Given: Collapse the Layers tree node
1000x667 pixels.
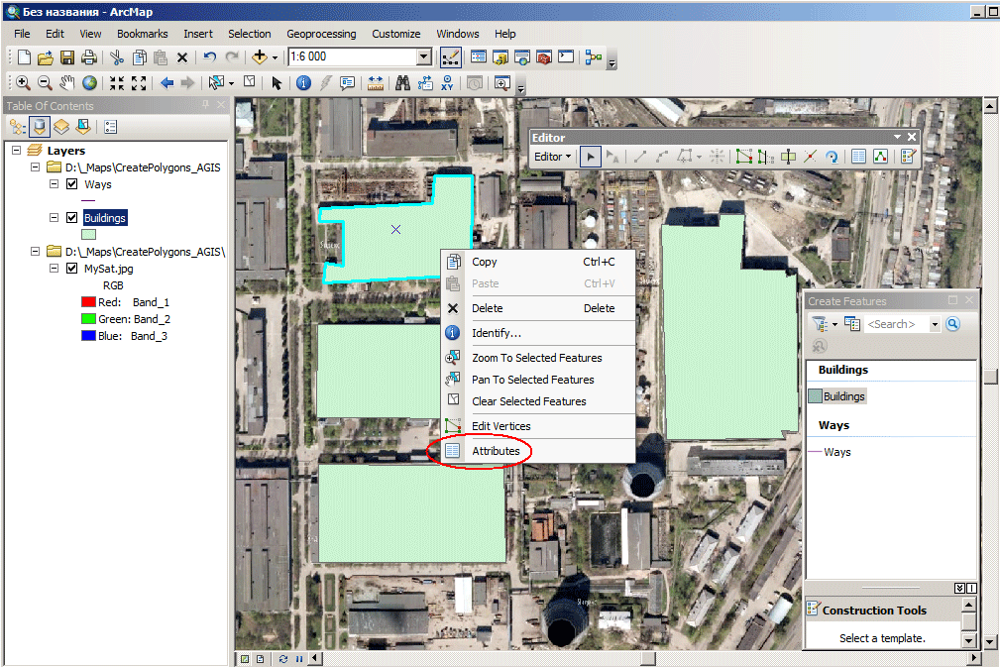Looking at the screenshot, I should click(x=17, y=151).
